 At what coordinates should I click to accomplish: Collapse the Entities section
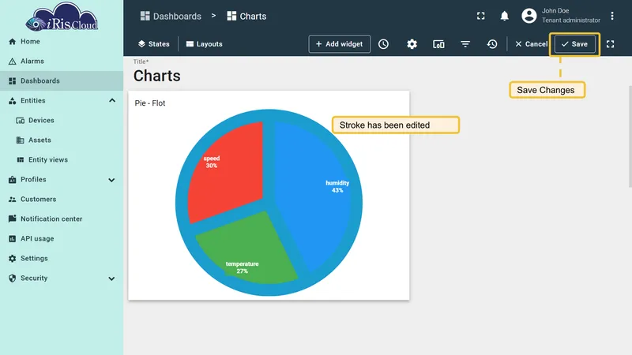112,101
